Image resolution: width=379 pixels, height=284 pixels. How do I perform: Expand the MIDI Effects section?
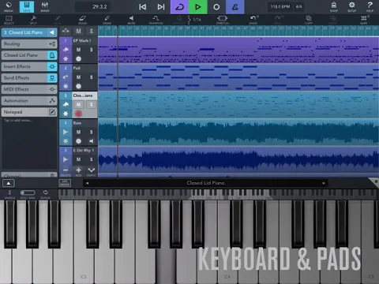29,89
